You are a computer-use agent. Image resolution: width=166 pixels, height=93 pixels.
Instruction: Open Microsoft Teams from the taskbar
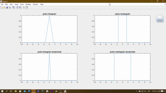point(38,91)
